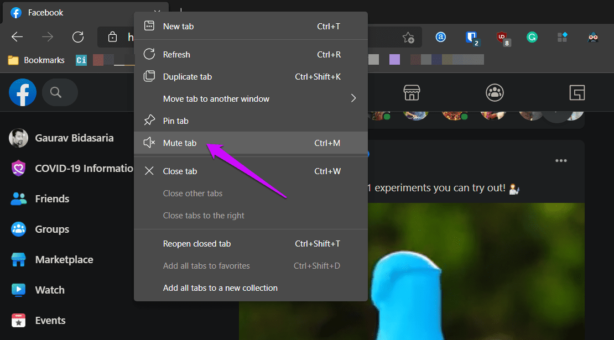Click the browser Forward arrow
This screenshot has width=614, height=340.
pyautogui.click(x=48, y=37)
